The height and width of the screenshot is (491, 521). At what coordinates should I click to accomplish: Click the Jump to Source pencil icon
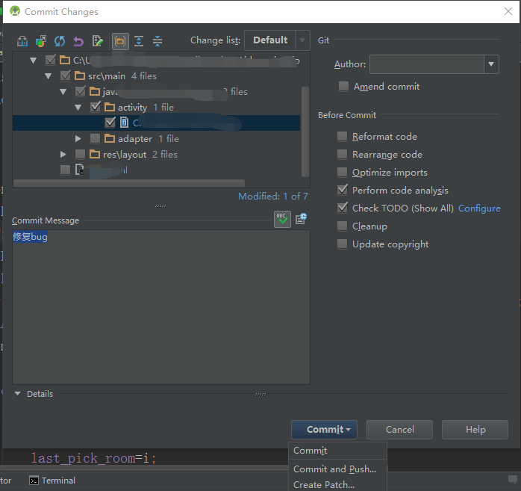(97, 41)
